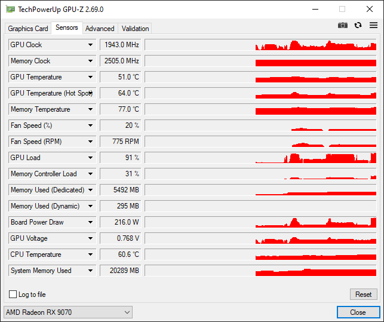
Task: Click the GPU Voltage history graph
Action: point(260,238)
